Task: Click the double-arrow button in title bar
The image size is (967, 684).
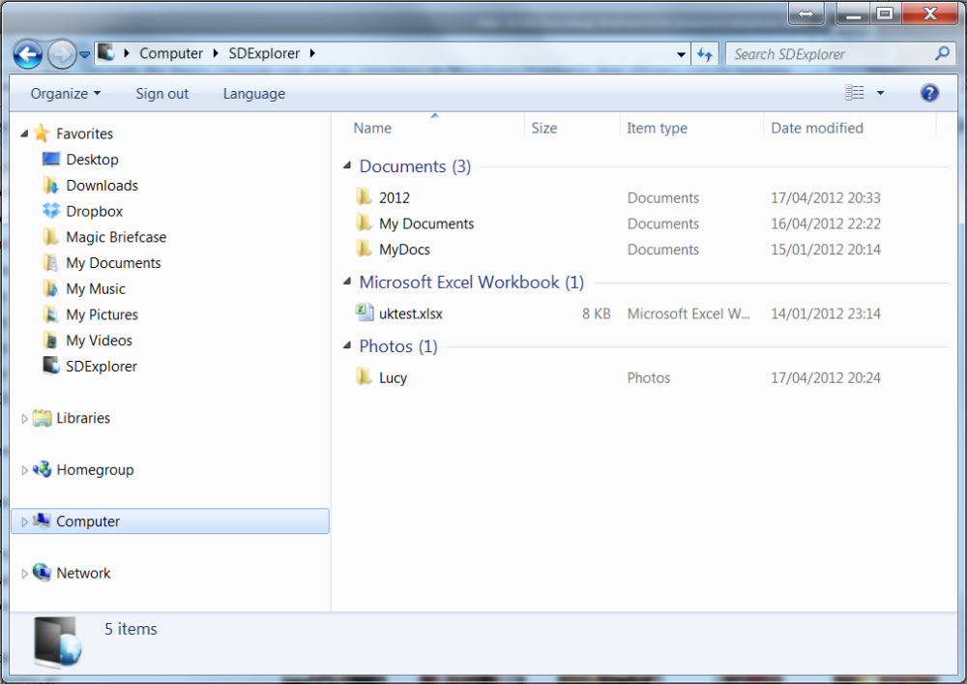Action: click(x=806, y=14)
